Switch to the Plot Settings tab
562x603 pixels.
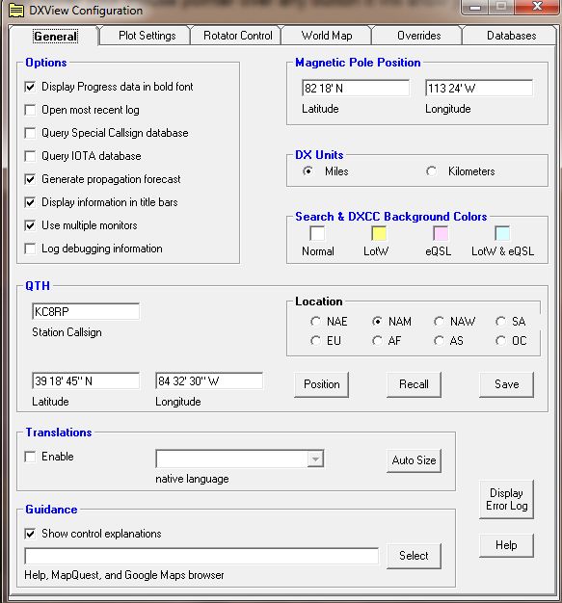[147, 36]
